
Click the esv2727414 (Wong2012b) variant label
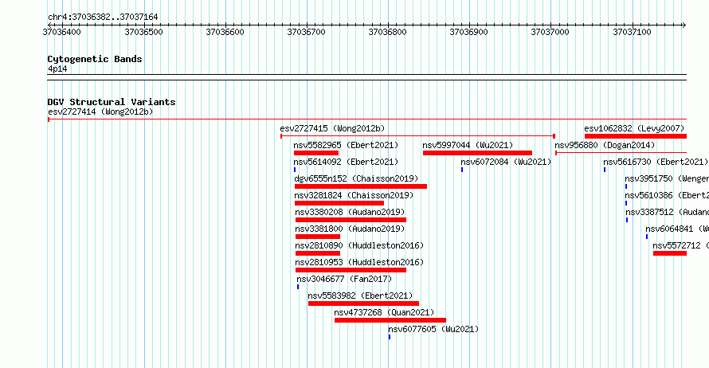(x=100, y=112)
